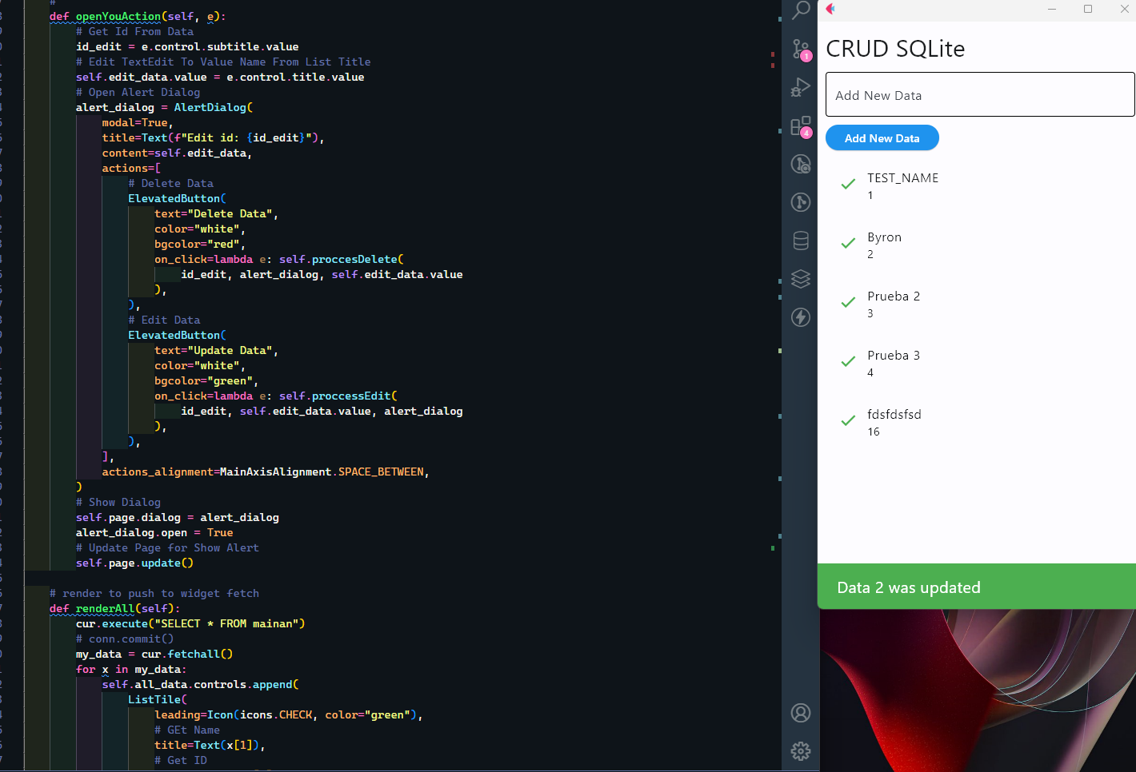
Task: Open the Accounts profile icon
Action: [x=800, y=713]
